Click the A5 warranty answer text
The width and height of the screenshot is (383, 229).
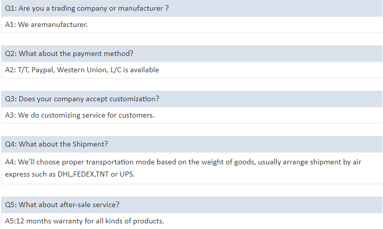point(84,221)
